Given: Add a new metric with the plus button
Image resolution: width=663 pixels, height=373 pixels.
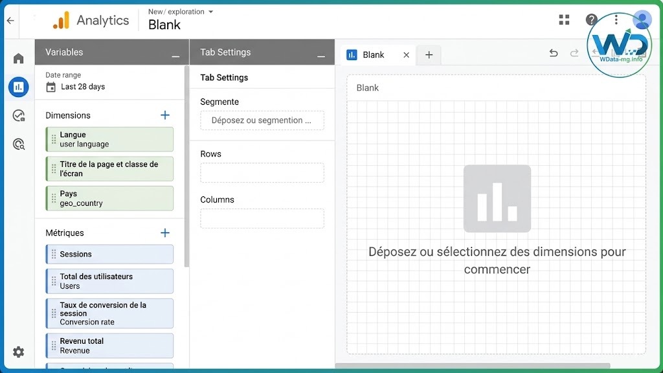Looking at the screenshot, I should 165,232.
